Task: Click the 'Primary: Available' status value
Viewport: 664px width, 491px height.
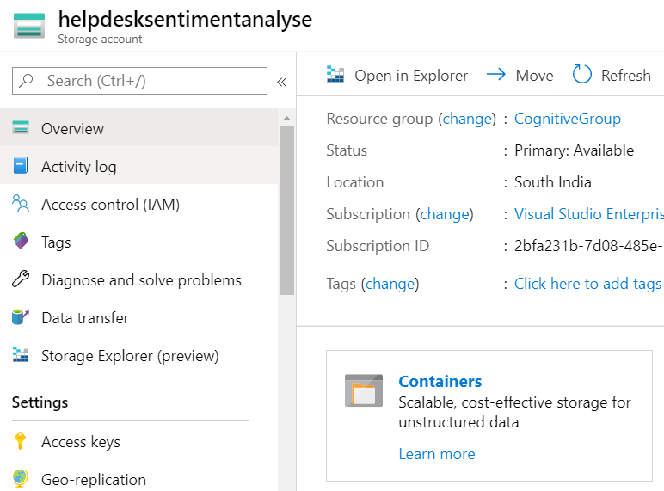Action: click(x=574, y=150)
